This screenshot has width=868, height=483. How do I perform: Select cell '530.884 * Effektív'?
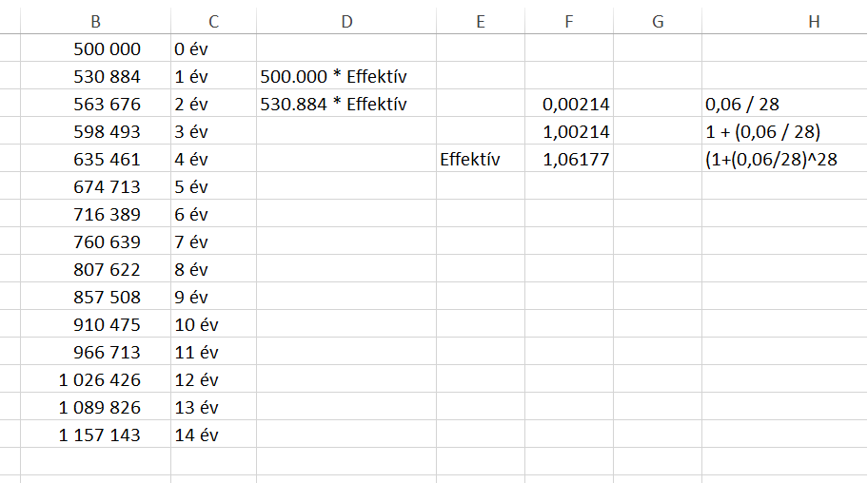click(x=333, y=105)
